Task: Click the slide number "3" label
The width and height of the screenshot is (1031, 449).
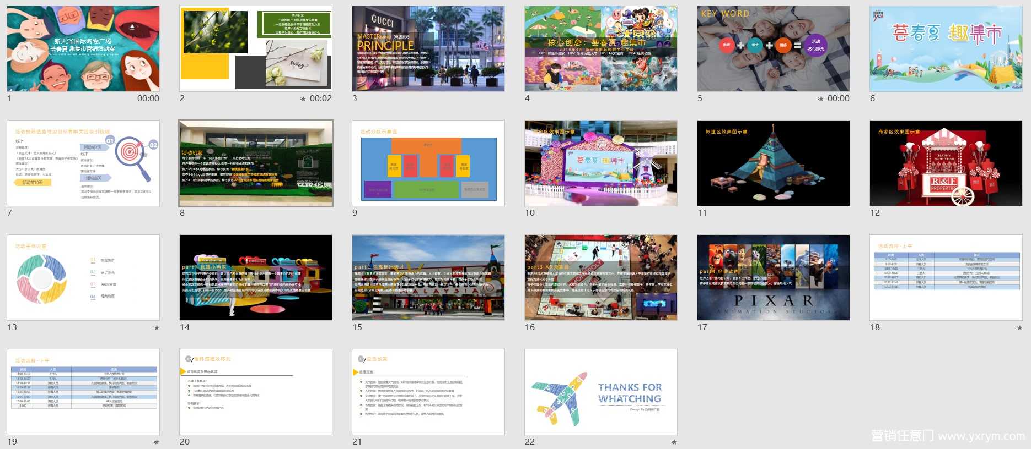Action: coord(355,98)
